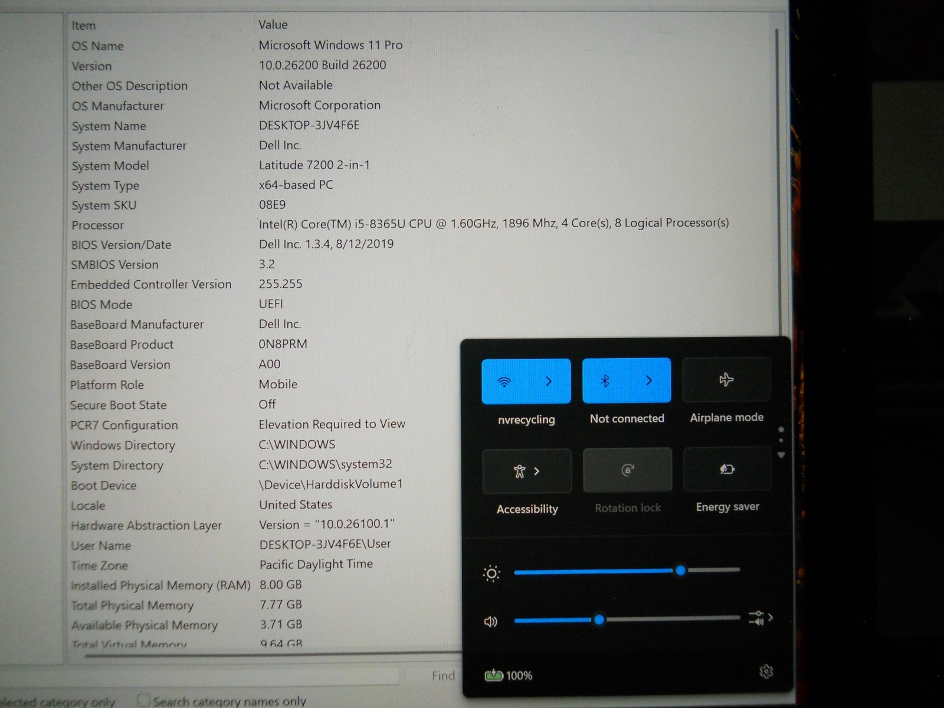
Task: Select the System Manufacturer row
Action: coord(129,146)
